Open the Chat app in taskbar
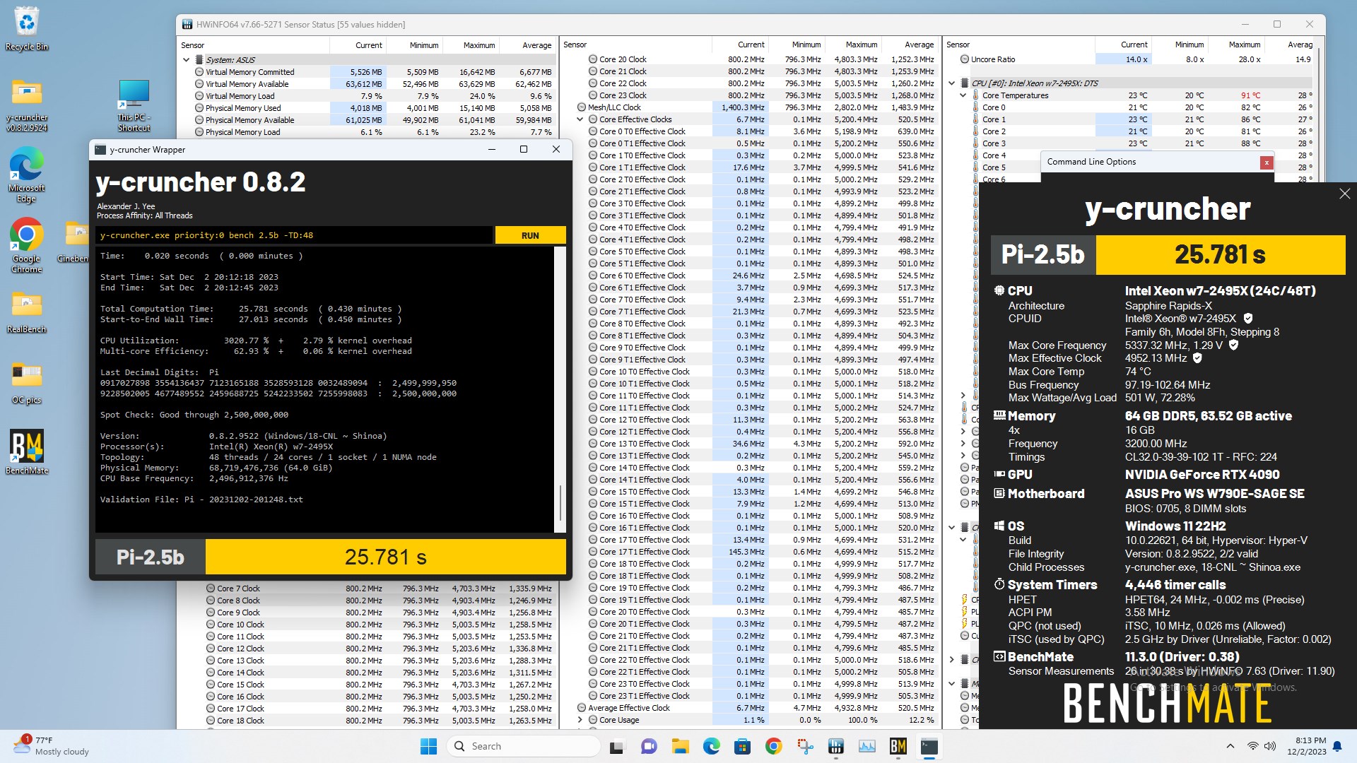1357x763 pixels. 649,746
